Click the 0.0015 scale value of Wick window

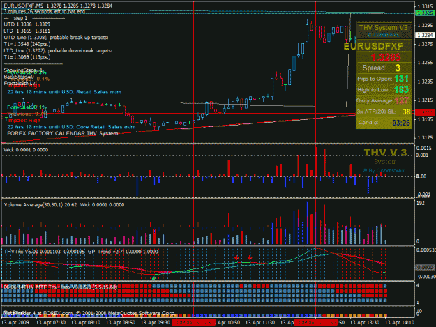tap(423, 149)
